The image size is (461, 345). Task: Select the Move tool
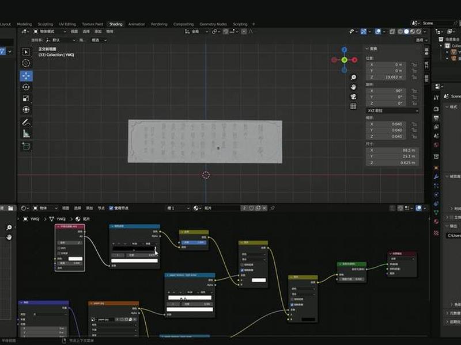[26, 76]
